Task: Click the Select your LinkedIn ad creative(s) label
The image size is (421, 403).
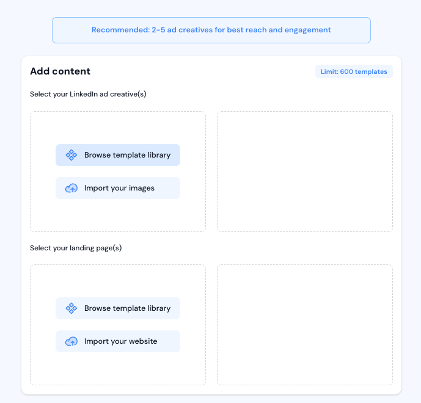Action: (88, 94)
